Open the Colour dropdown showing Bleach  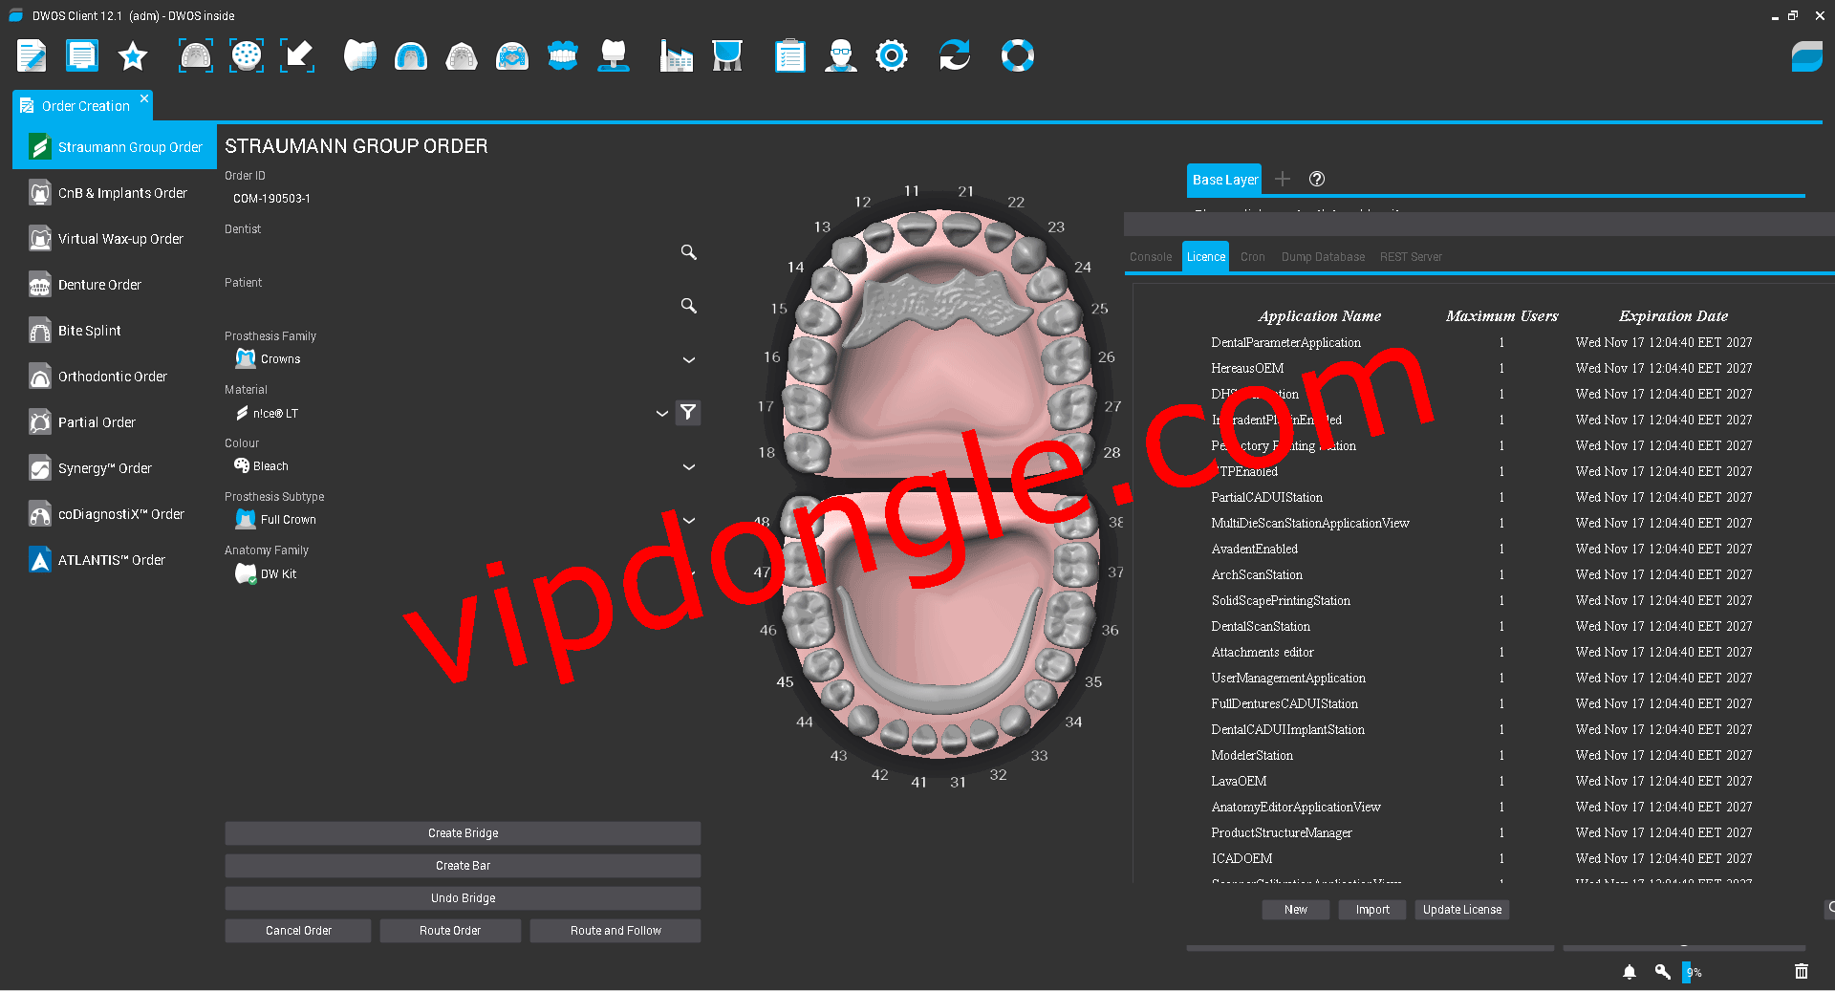tap(688, 466)
